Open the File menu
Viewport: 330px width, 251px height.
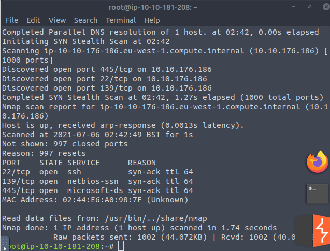point(12,20)
